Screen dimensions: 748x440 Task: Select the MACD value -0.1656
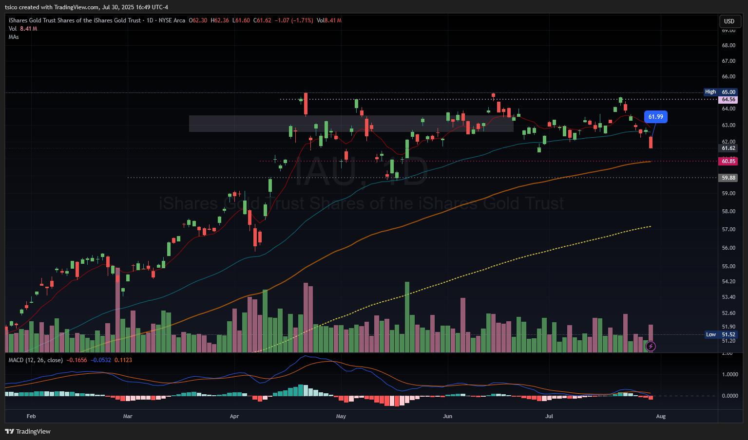pyautogui.click(x=77, y=360)
